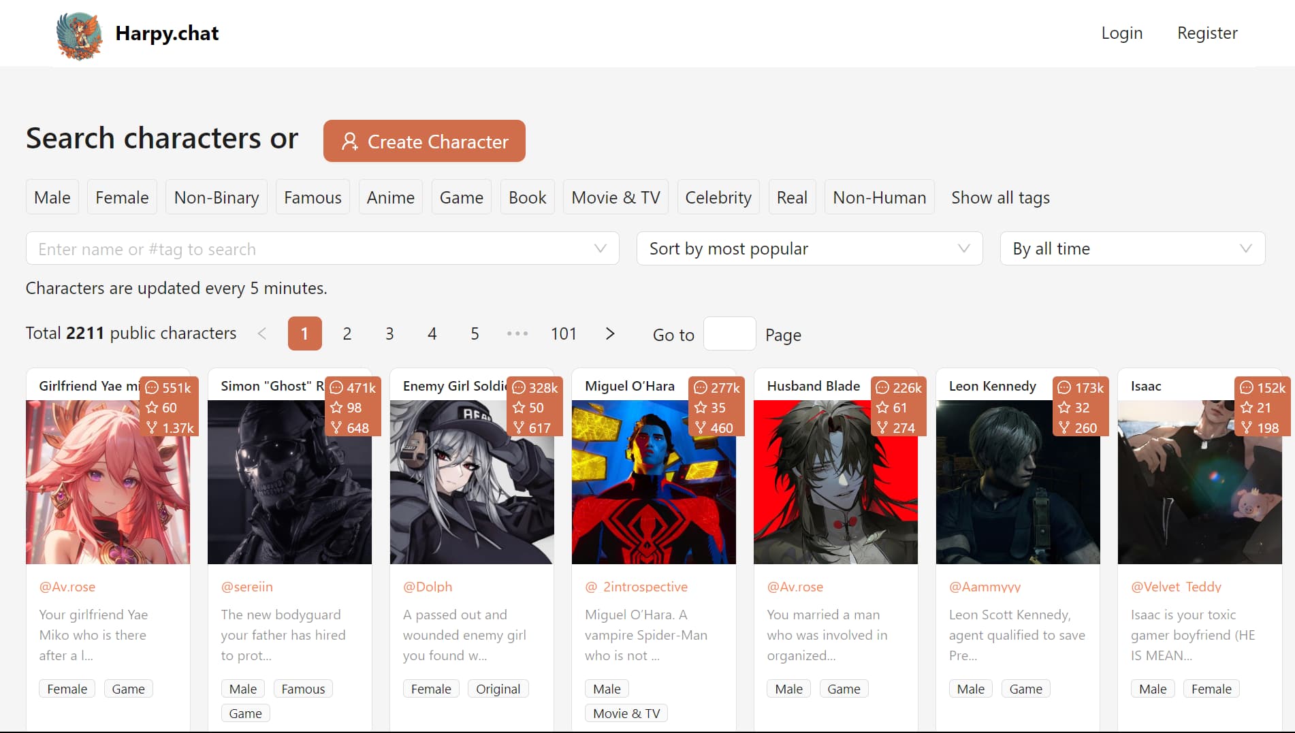Filter by the Non-Binary tag

click(x=217, y=197)
